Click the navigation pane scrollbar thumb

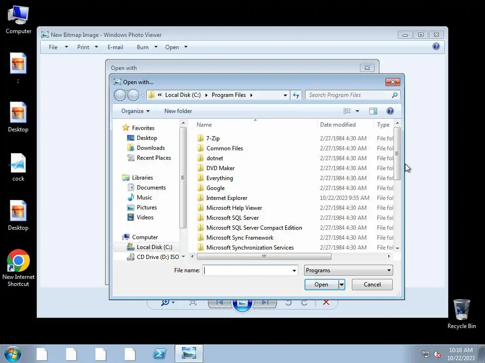point(183,178)
